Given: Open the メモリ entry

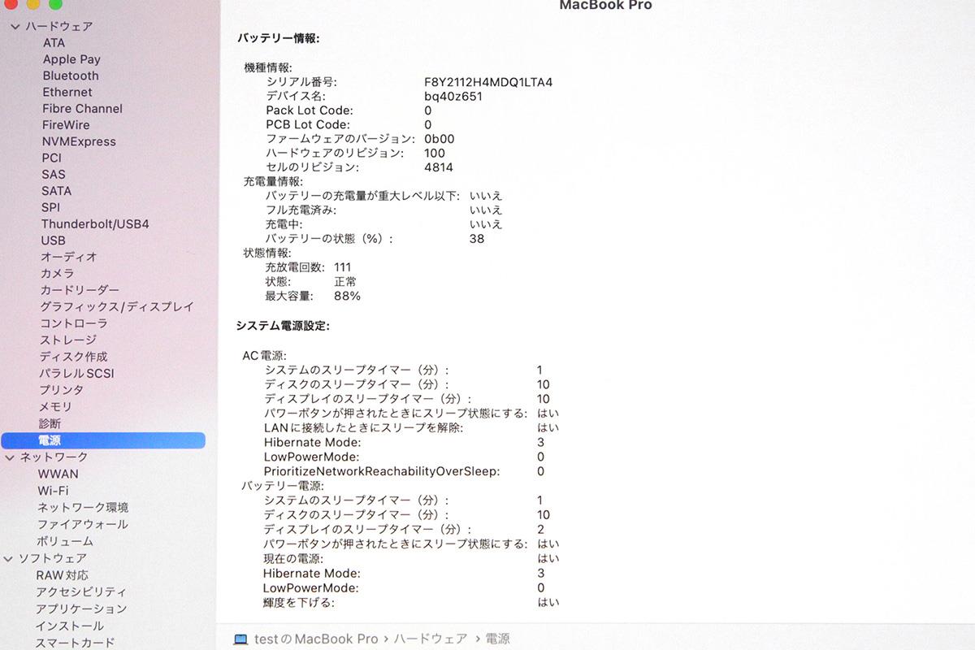Looking at the screenshot, I should tap(55, 406).
